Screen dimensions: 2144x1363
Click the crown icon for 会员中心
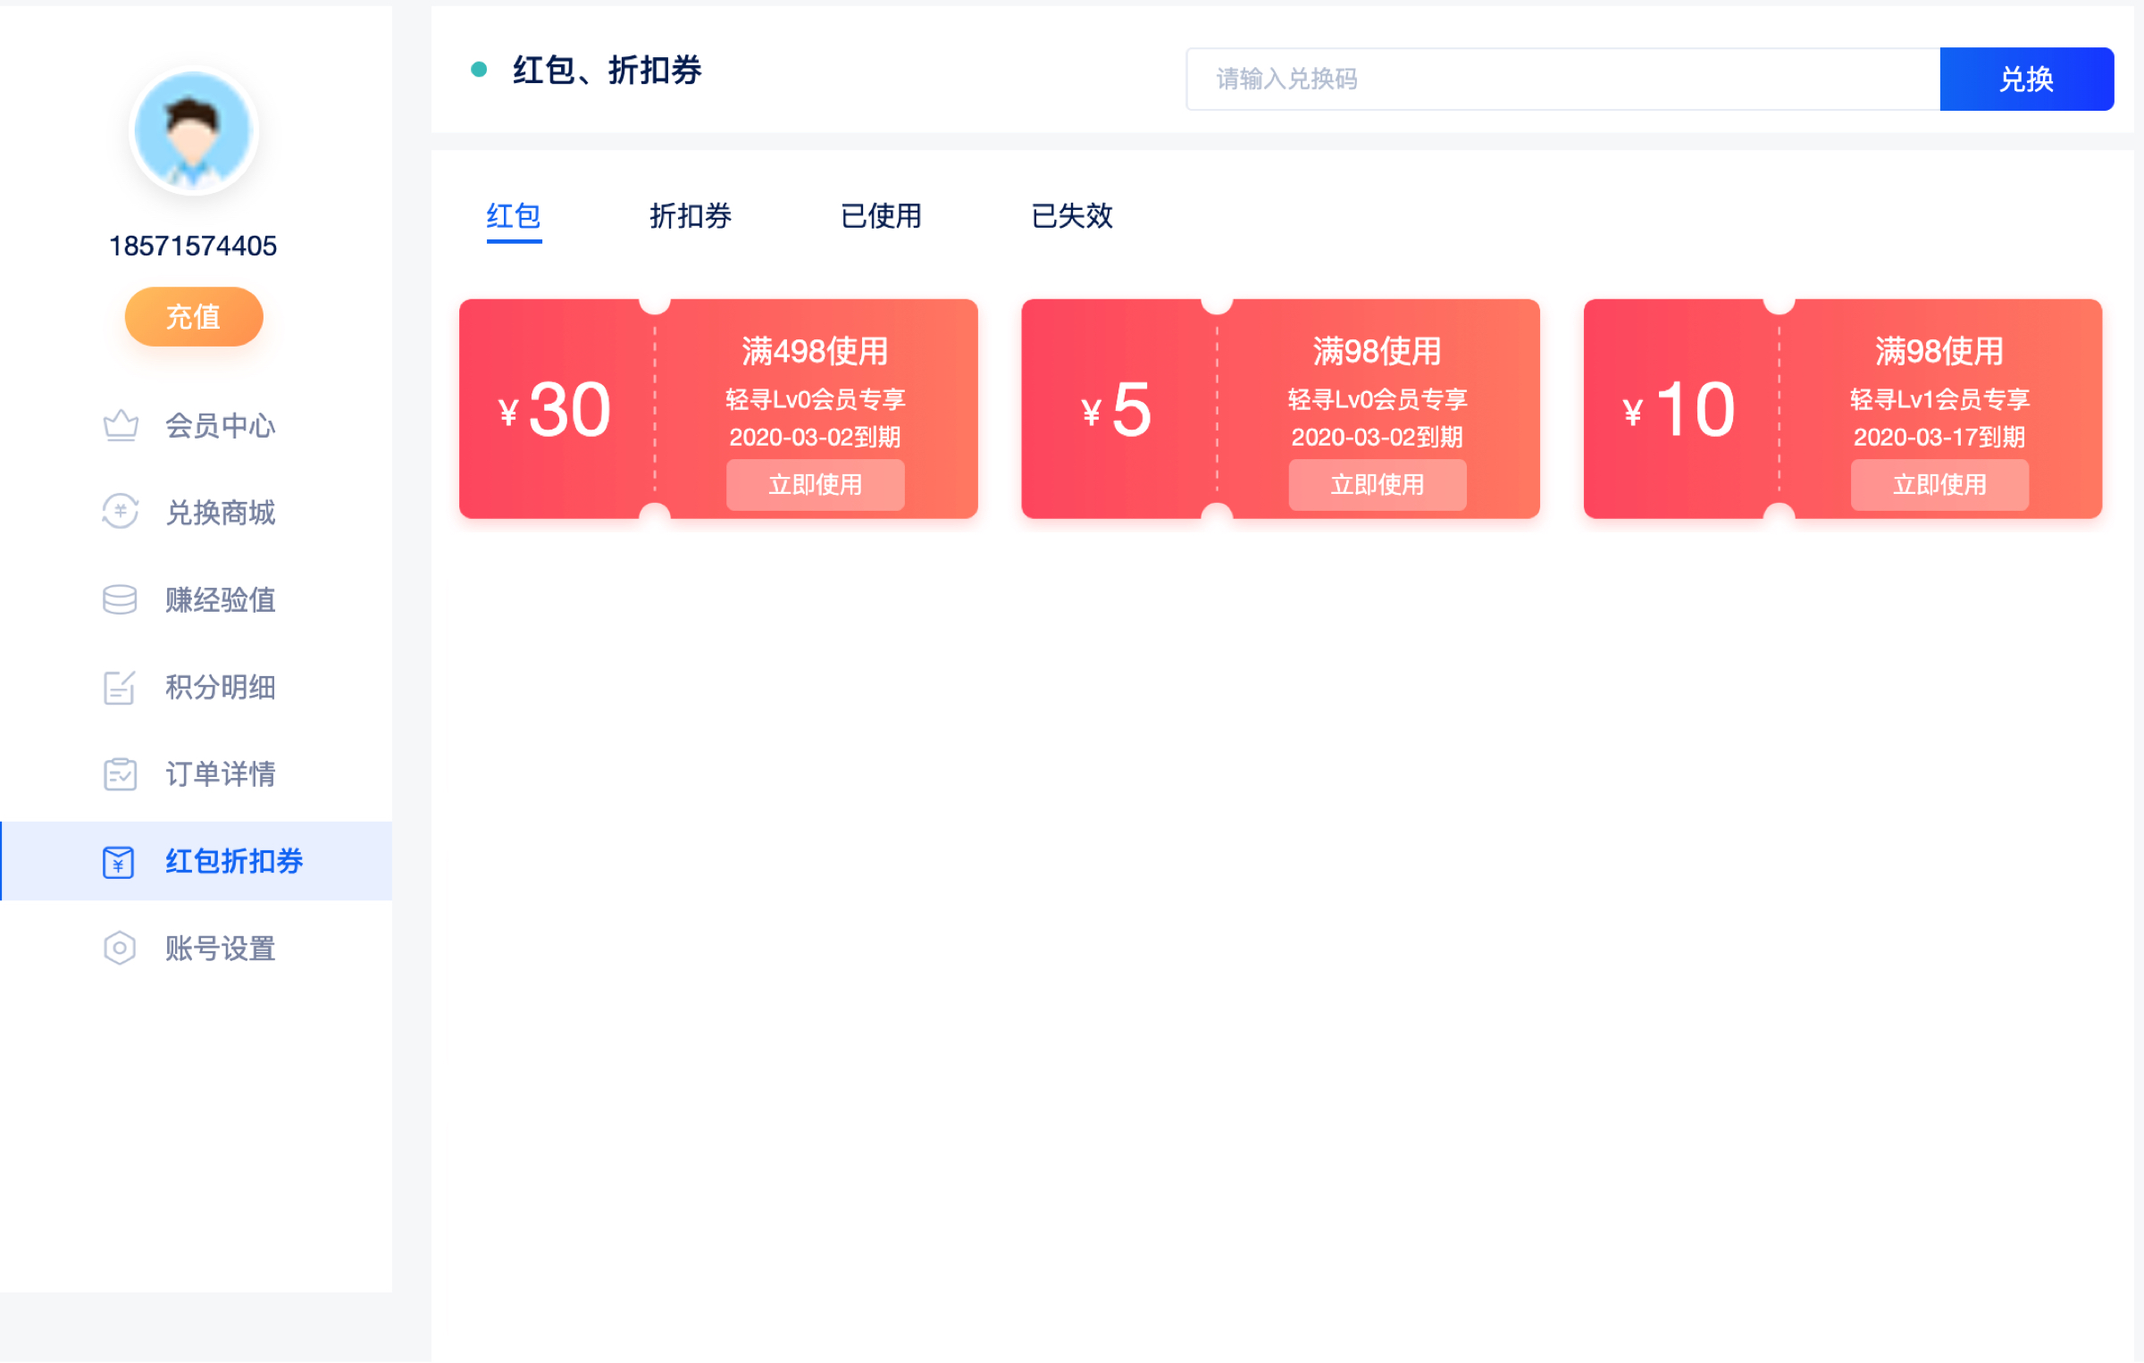point(121,425)
